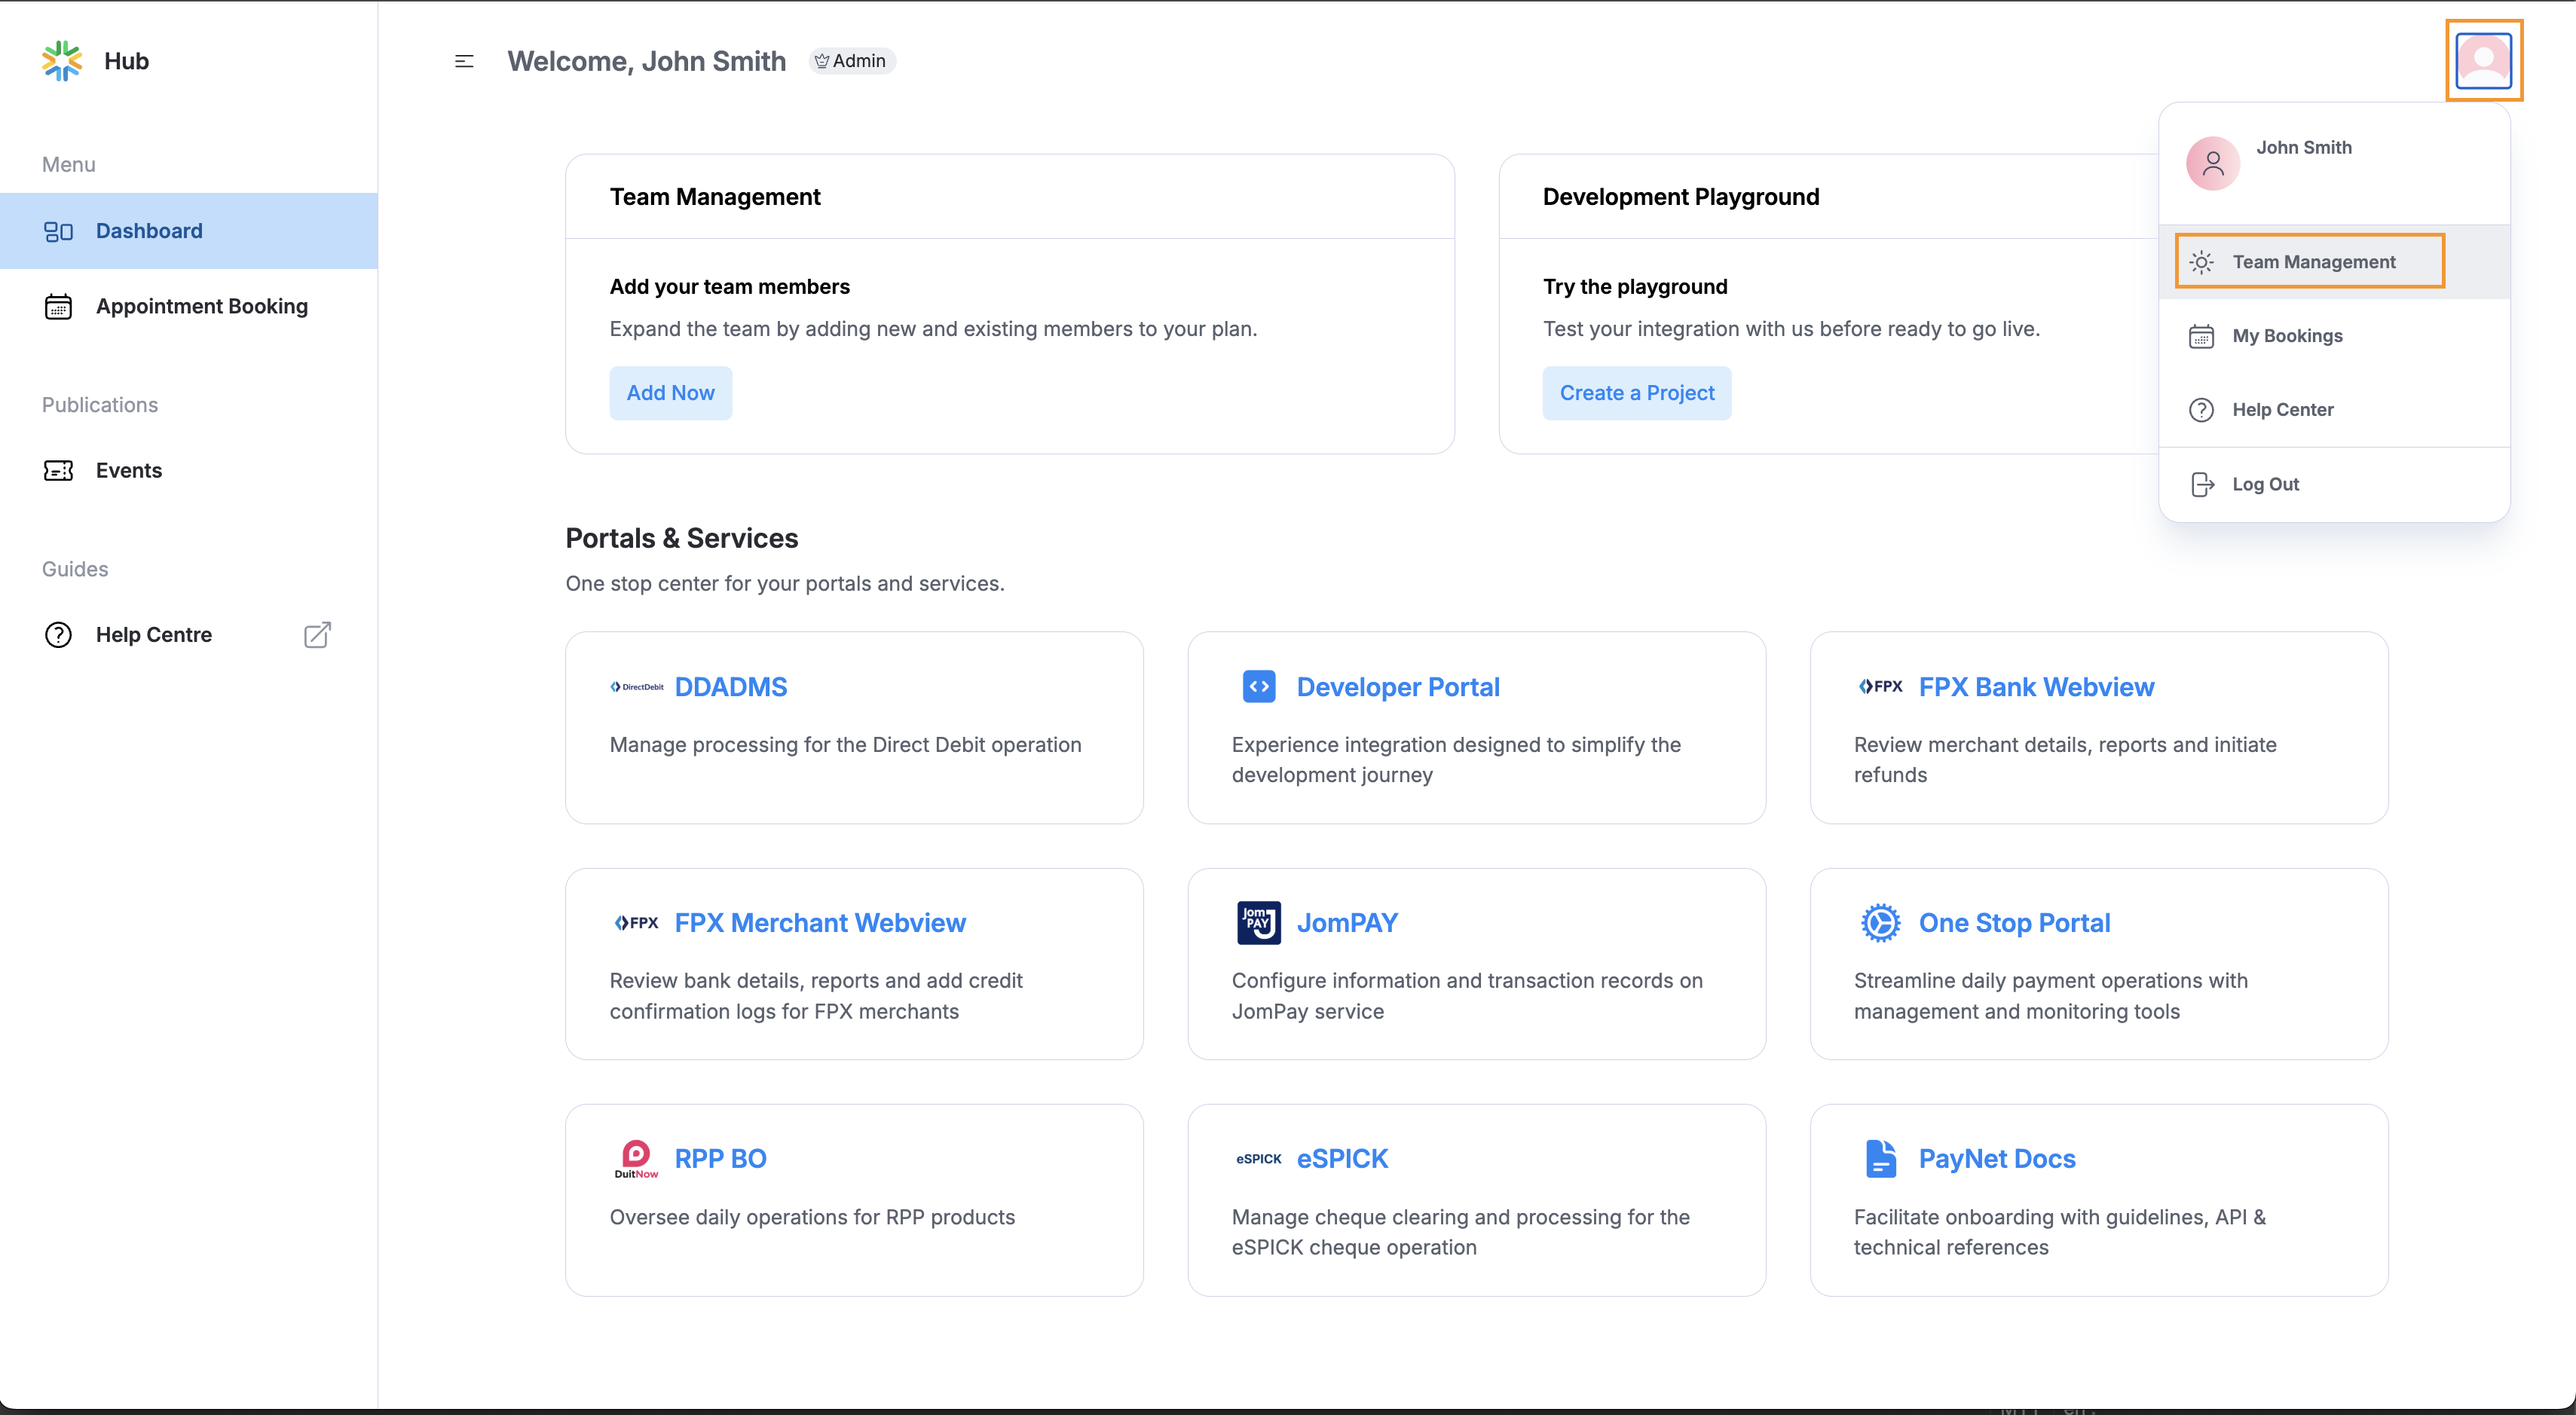Image resolution: width=2576 pixels, height=1415 pixels.
Task: Choose Log Out in the profile menu
Action: 2265,484
